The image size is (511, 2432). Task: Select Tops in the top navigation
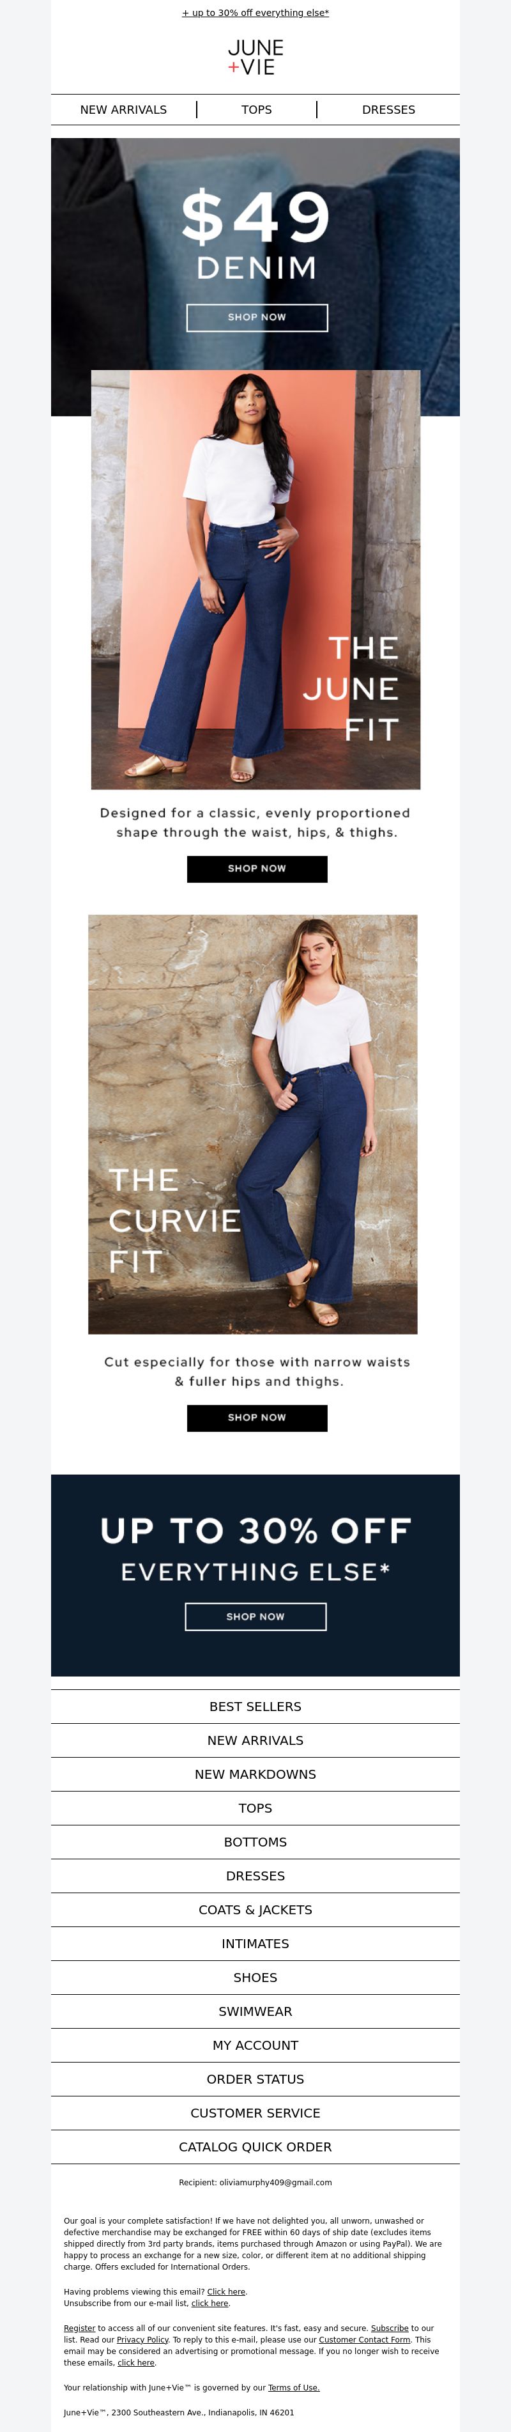tap(256, 109)
